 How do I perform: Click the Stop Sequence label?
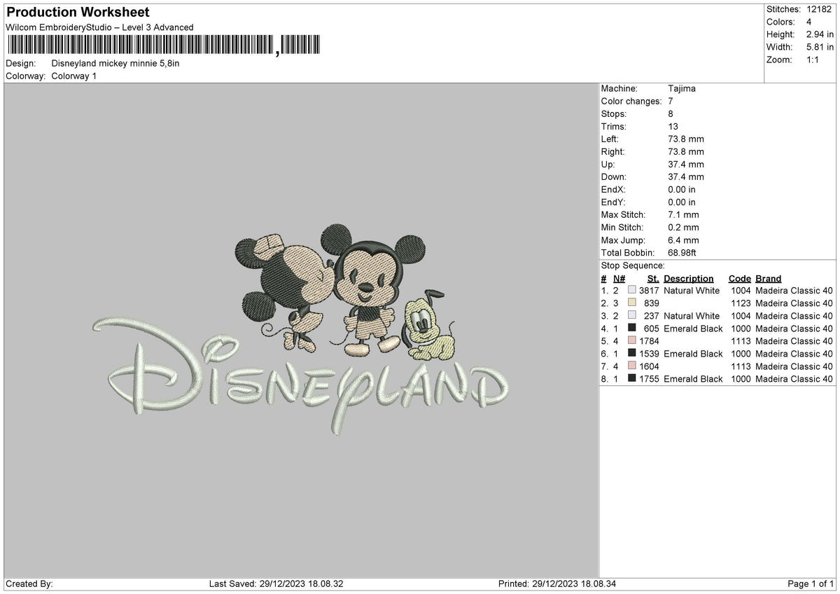[x=633, y=265]
